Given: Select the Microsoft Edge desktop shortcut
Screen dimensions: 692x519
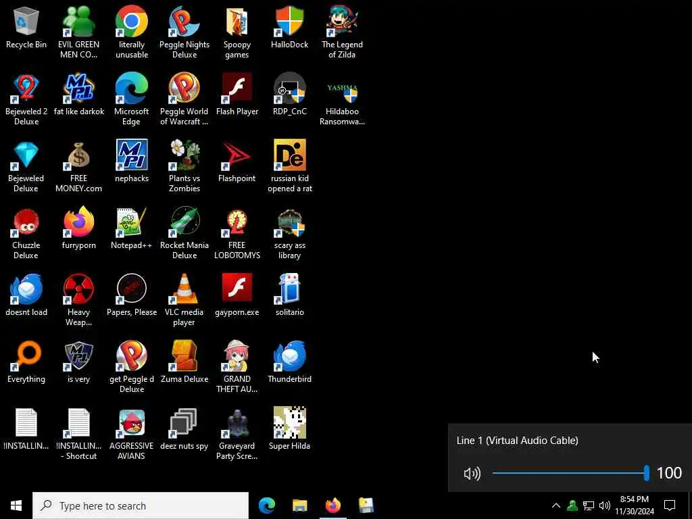Looking at the screenshot, I should coord(132,99).
